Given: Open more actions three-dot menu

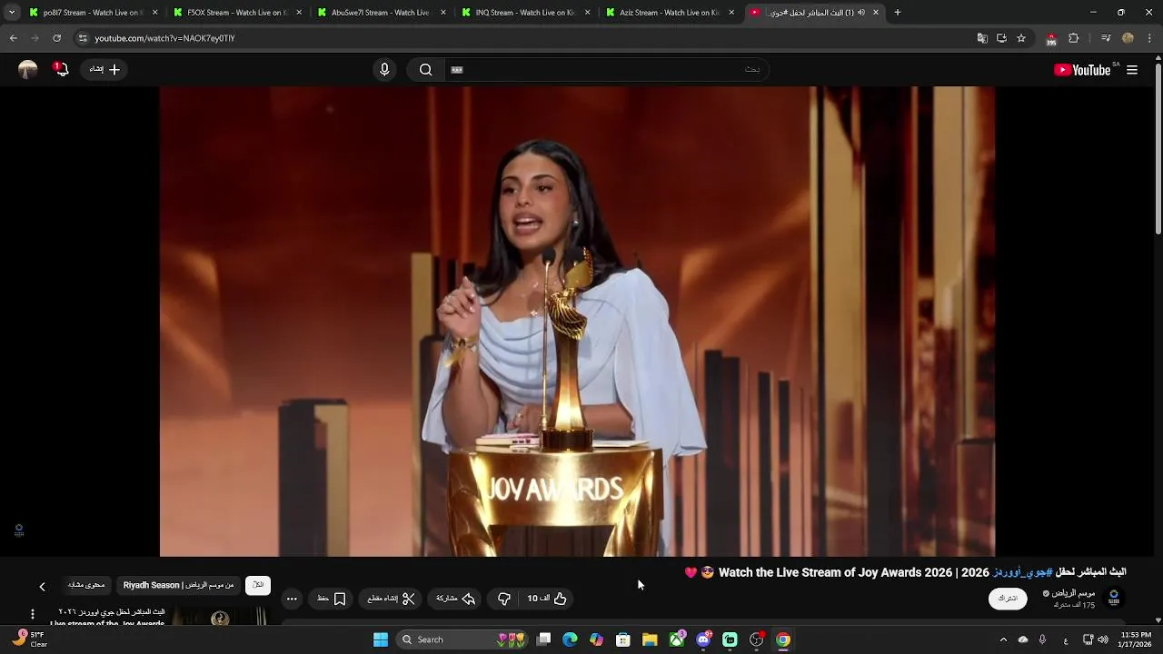Looking at the screenshot, I should point(292,599).
